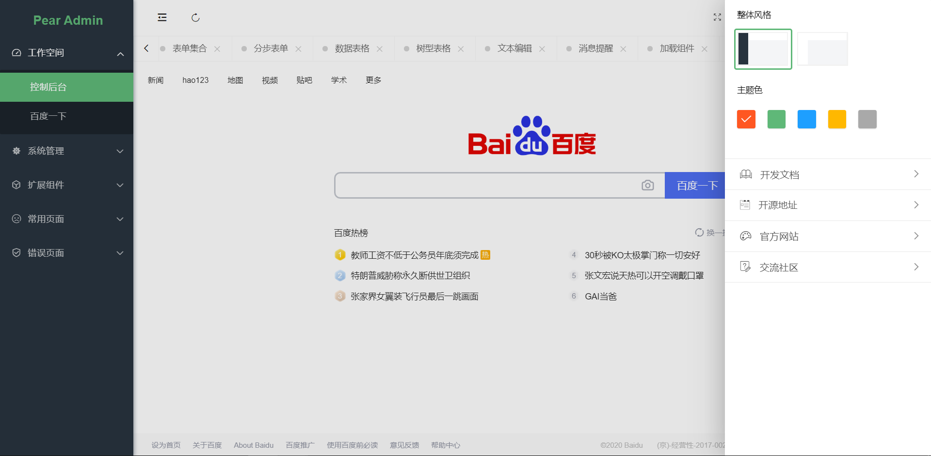Viewport: 931px width, 456px height.
Task: Expand the 扩展组件 menu
Action: (x=120, y=185)
